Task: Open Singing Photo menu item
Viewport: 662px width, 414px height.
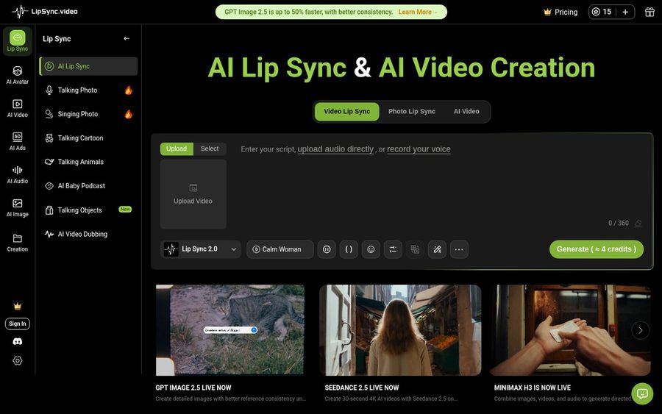Action: click(89, 114)
